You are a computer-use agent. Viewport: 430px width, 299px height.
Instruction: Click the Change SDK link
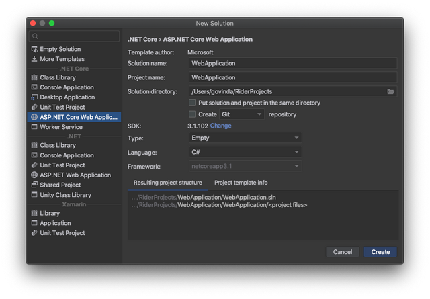coord(220,126)
